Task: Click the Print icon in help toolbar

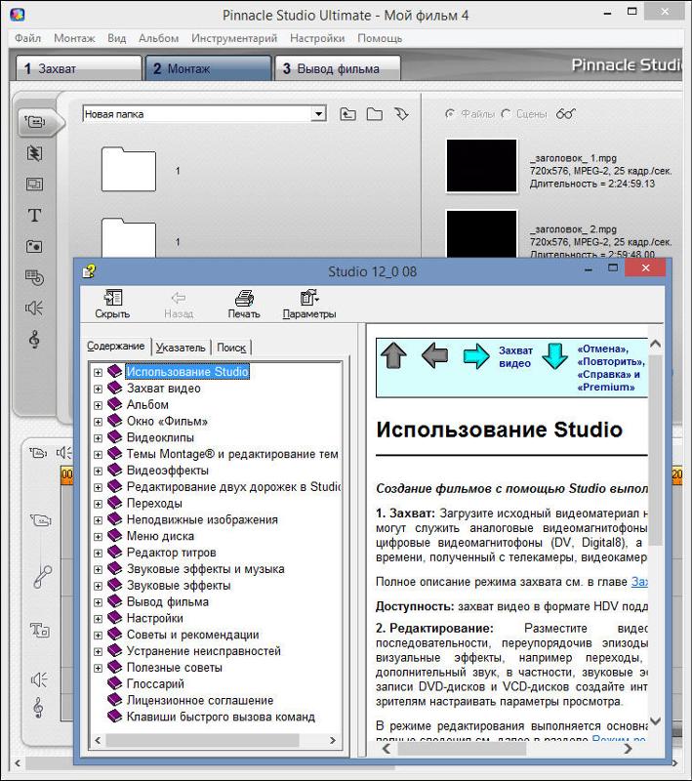Action: [244, 304]
